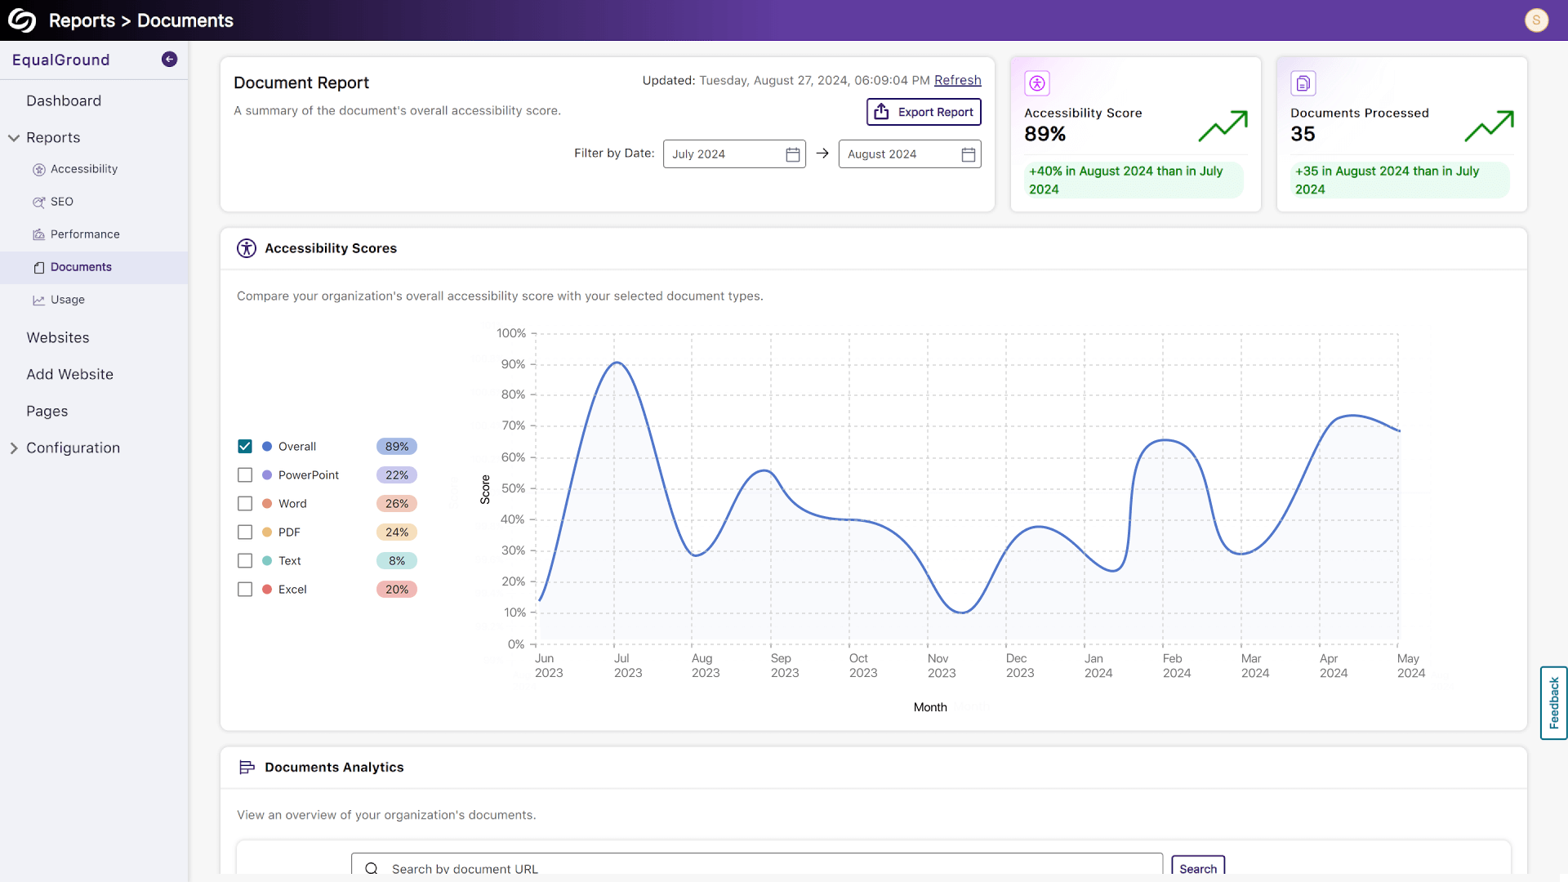Click the Accessibility sidebar icon
1568x882 pixels.
pos(38,170)
